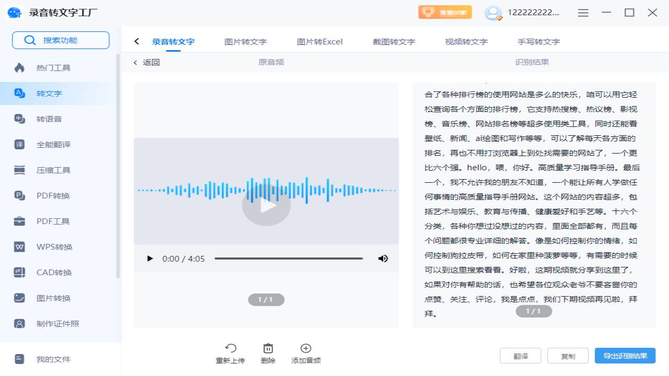Mute the audio with the volume icon
This screenshot has width=669, height=376.
383,258
